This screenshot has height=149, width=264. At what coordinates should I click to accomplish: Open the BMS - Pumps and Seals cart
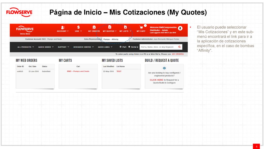78,71
